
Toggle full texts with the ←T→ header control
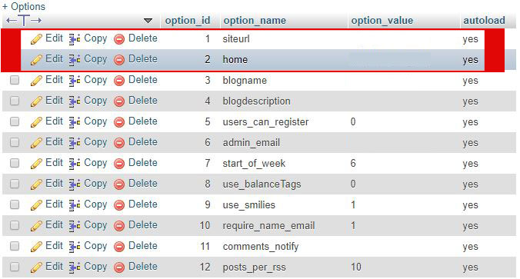[24, 21]
